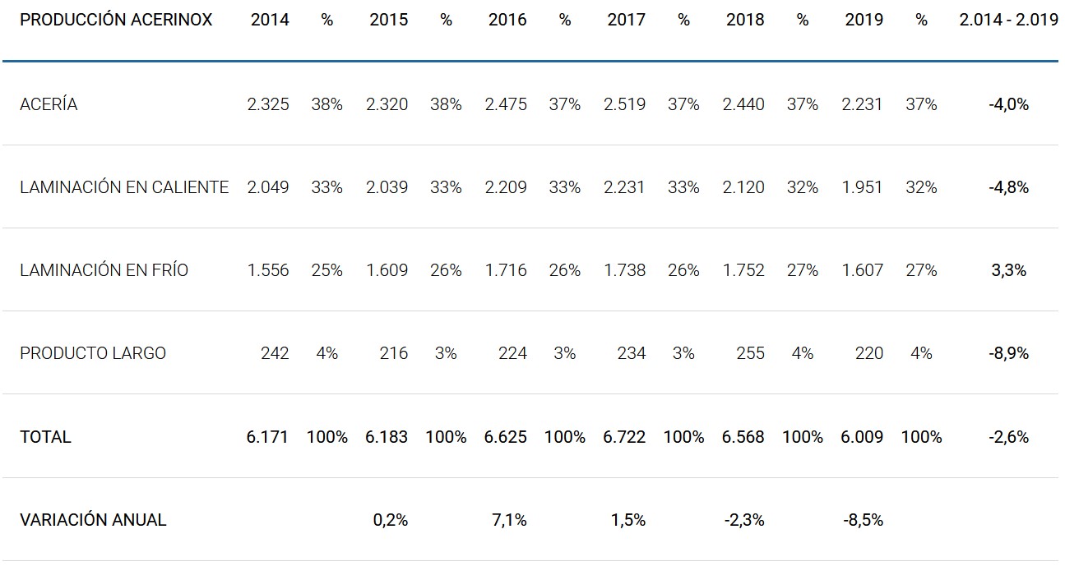The image size is (1065, 566).
Task: Click the 255 Producto Largo value for 2018
Action: pos(750,353)
